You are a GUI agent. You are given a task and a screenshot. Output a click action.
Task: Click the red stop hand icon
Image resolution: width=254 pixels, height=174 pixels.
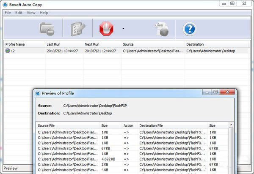(106, 29)
